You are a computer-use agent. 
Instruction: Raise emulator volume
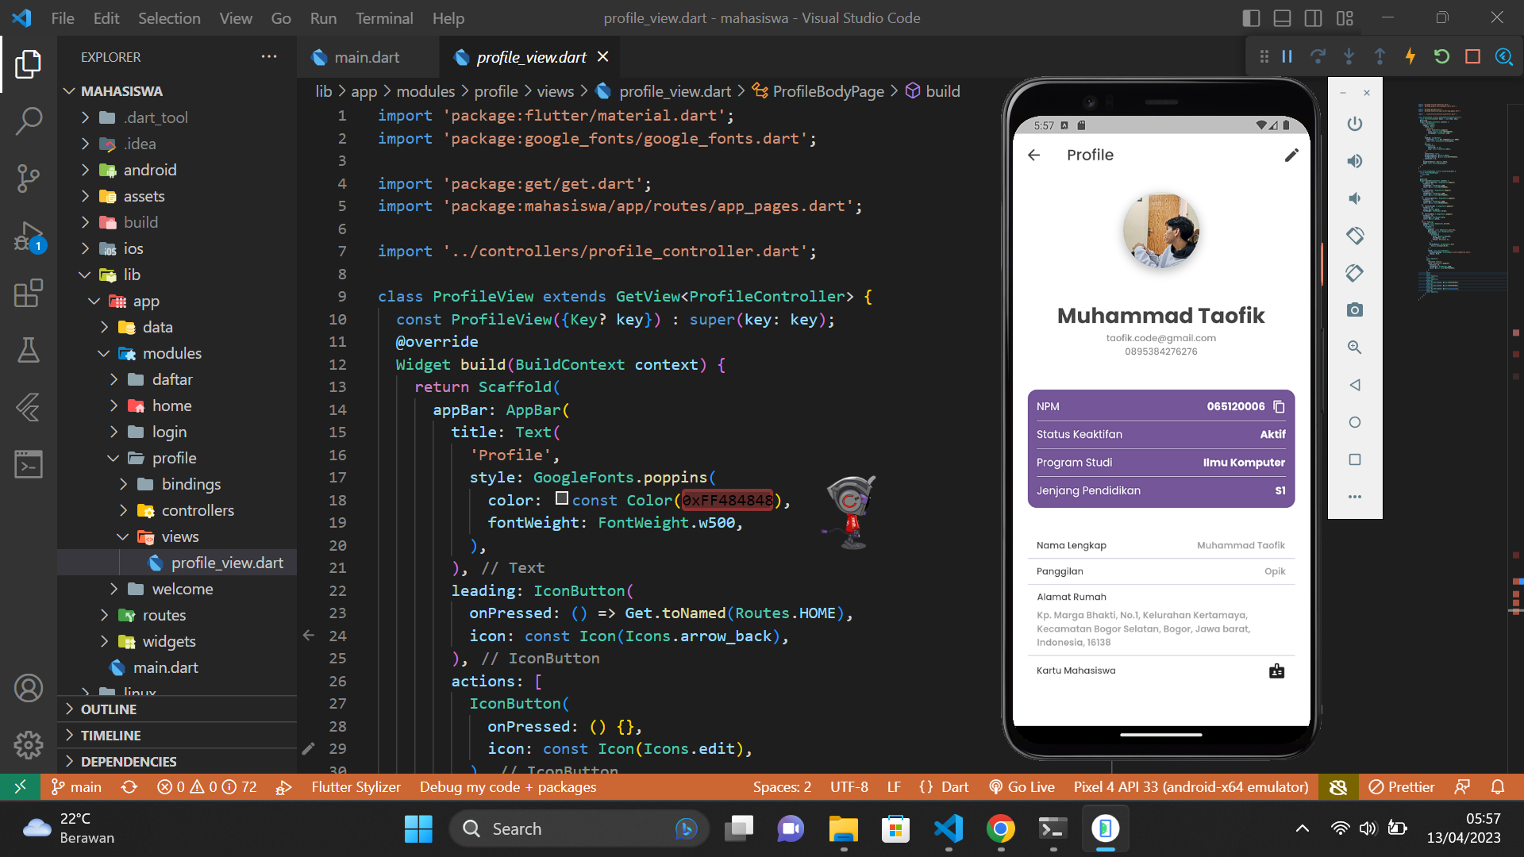pyautogui.click(x=1355, y=161)
